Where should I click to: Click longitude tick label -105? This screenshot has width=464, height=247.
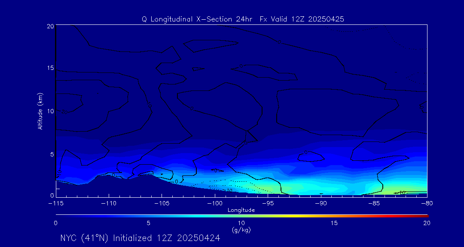tap(162, 203)
